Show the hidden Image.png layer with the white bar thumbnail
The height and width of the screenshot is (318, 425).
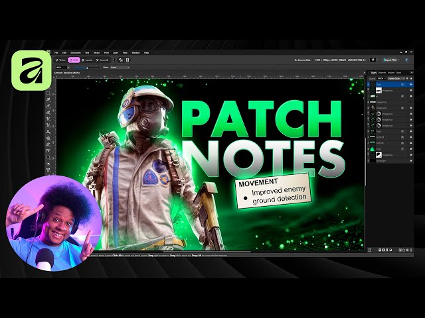[410, 102]
